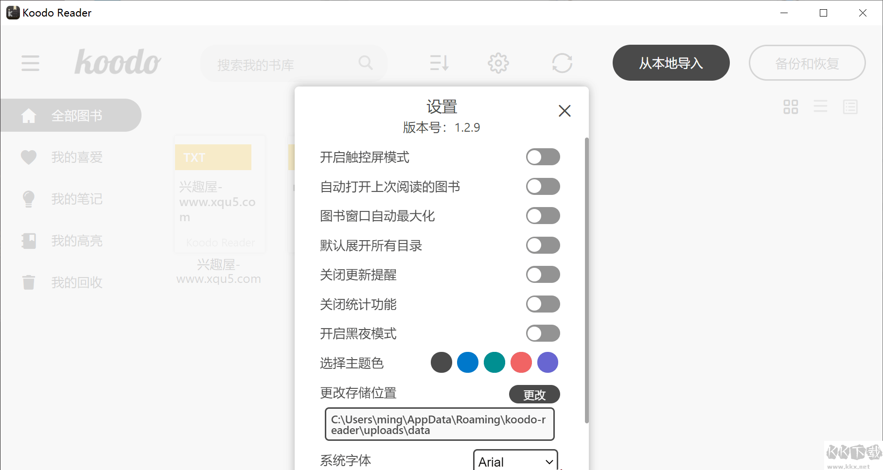The image size is (883, 470).
Task: Click the 搜索我的书库 search field
Action: pos(287,63)
